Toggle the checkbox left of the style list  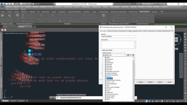102,73
